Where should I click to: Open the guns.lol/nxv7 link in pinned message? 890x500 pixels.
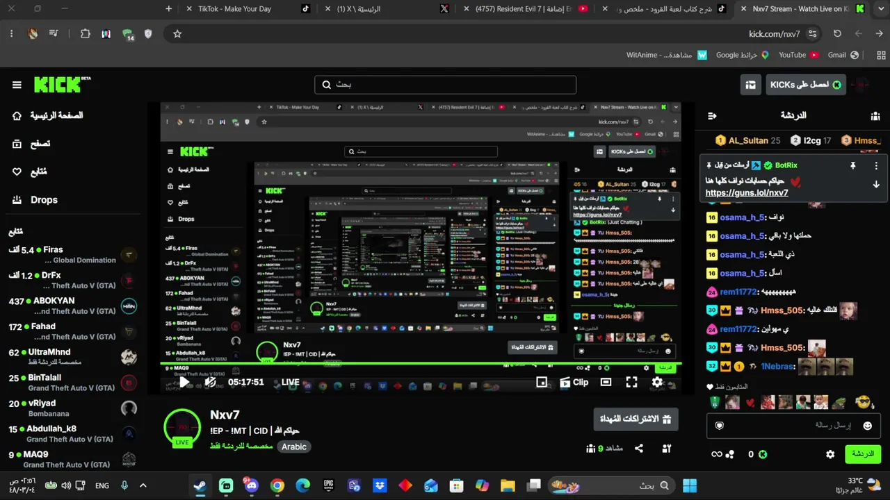pos(747,193)
